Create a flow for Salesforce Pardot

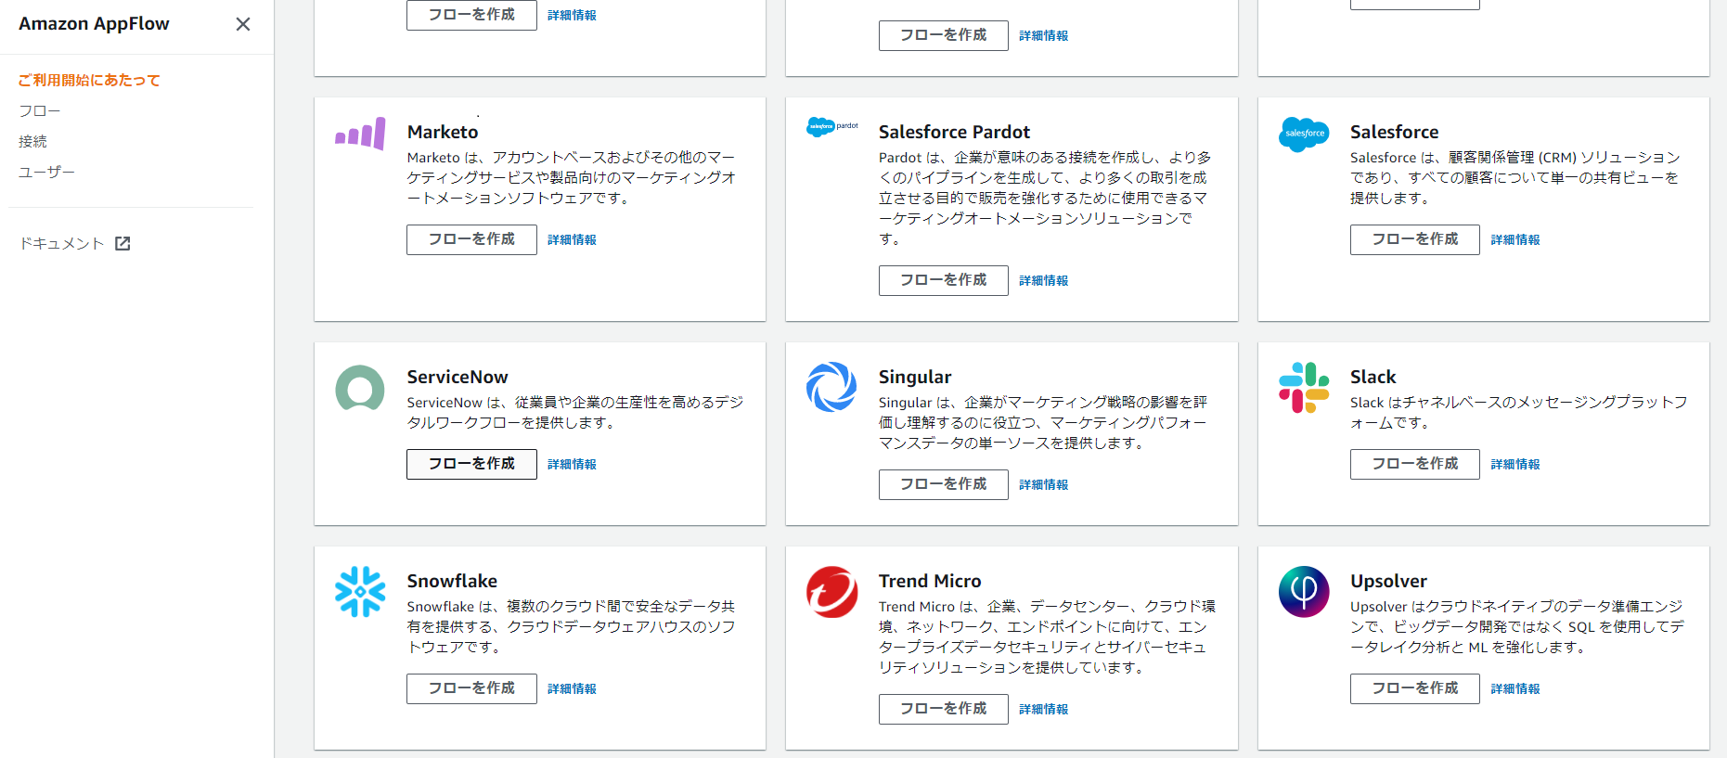click(943, 280)
